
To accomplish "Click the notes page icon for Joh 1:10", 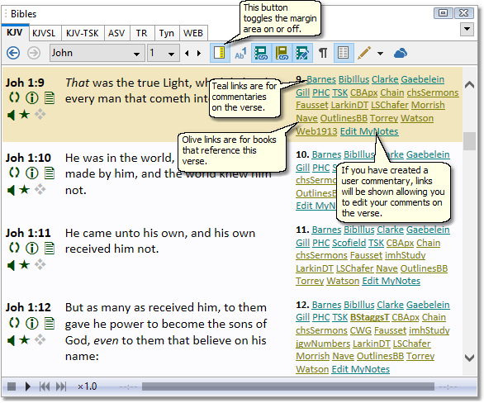I will [x=50, y=173].
